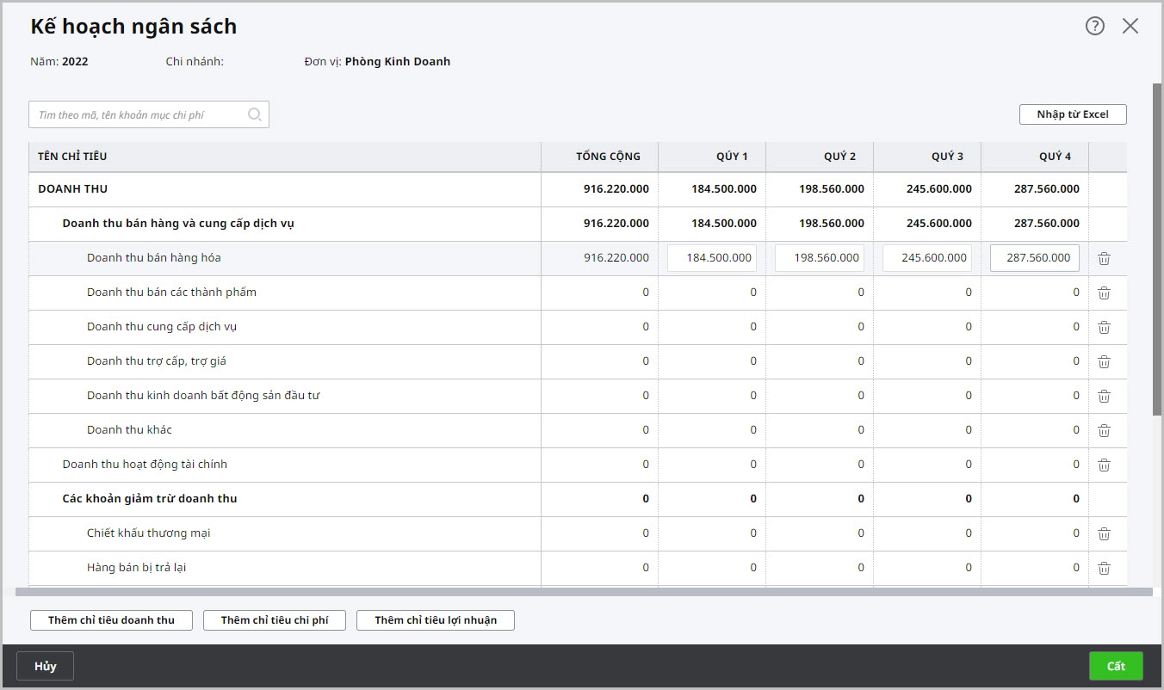The width and height of the screenshot is (1164, 690).
Task: Click Tổng cộng 916.220.000 in Doanh thu bán hàng hóa row
Action: (x=616, y=258)
